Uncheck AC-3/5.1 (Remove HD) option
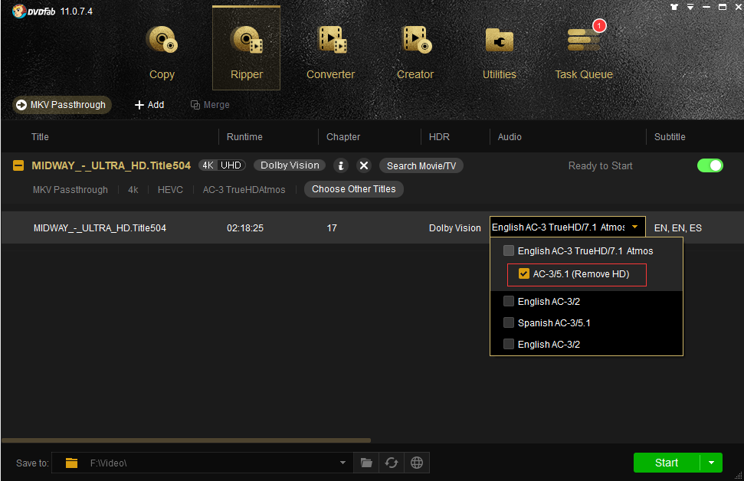 tap(524, 273)
